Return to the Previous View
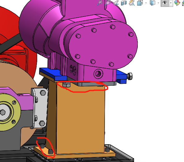This screenshot has width=184, height=162. coord(116,3)
